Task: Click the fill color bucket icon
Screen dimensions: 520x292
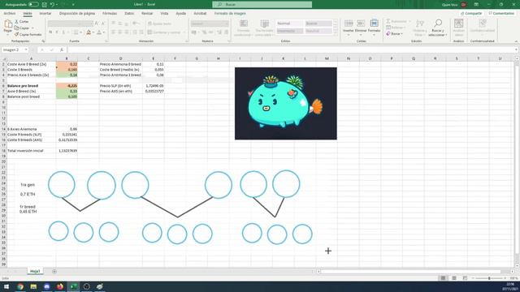Action: 89,32
